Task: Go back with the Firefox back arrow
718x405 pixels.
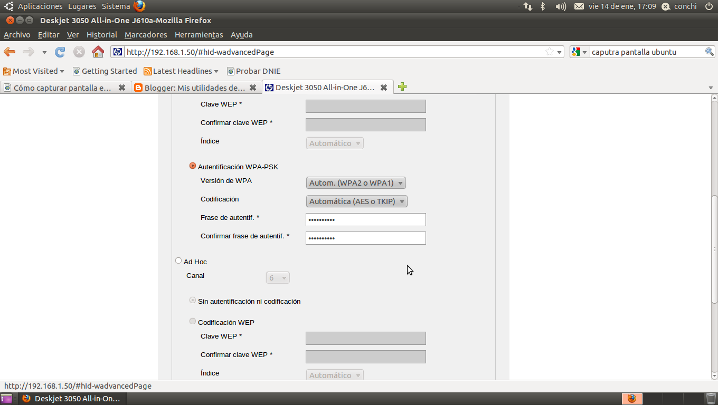Action: [10, 52]
